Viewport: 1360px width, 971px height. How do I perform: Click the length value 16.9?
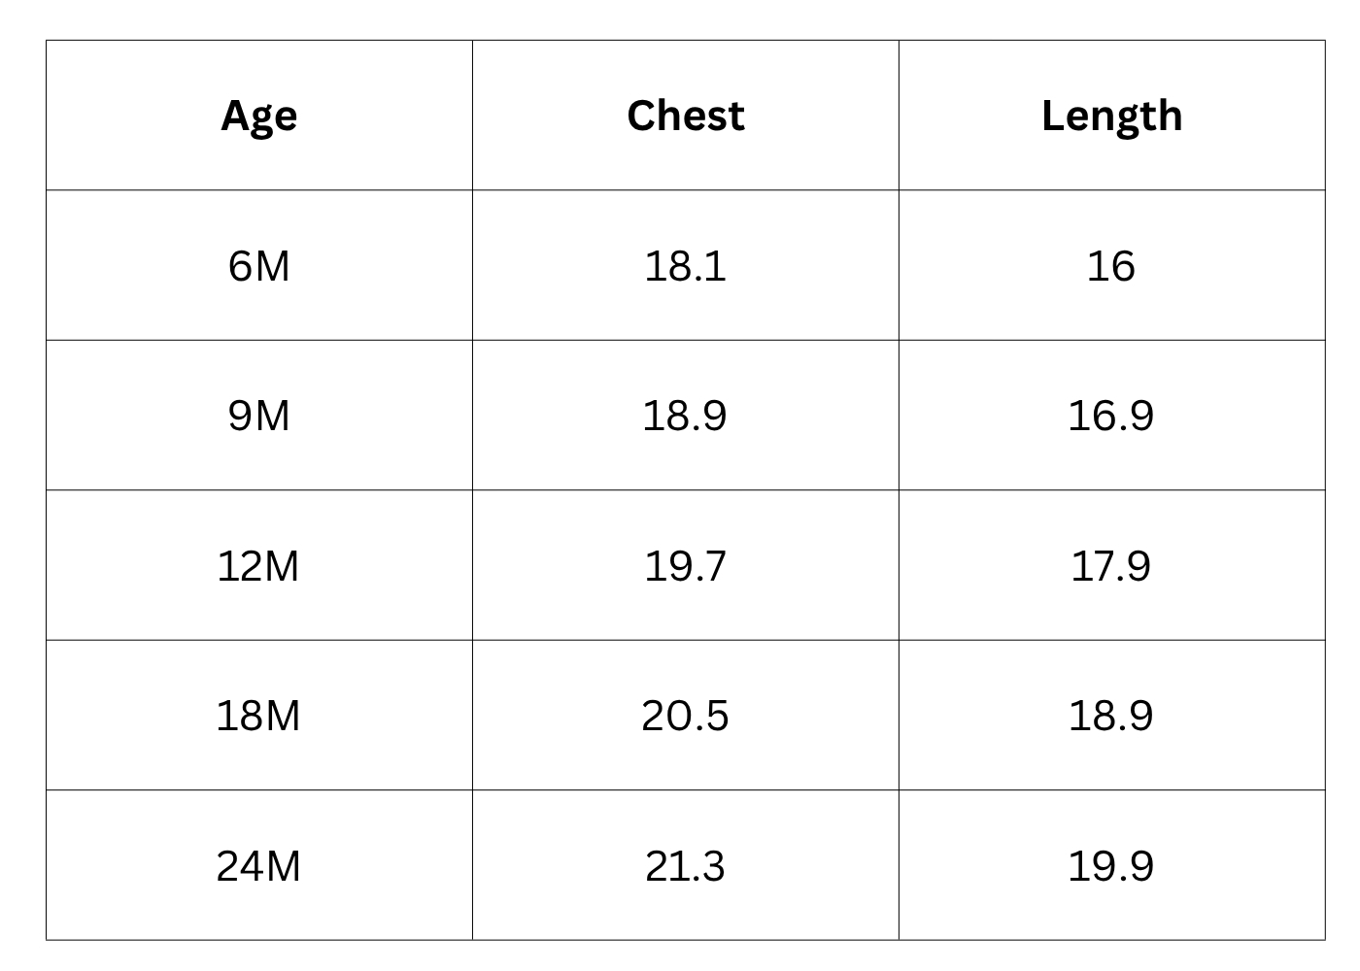click(x=1110, y=416)
